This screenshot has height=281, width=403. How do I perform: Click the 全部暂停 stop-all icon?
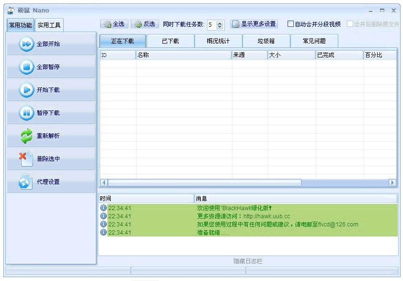click(x=26, y=67)
